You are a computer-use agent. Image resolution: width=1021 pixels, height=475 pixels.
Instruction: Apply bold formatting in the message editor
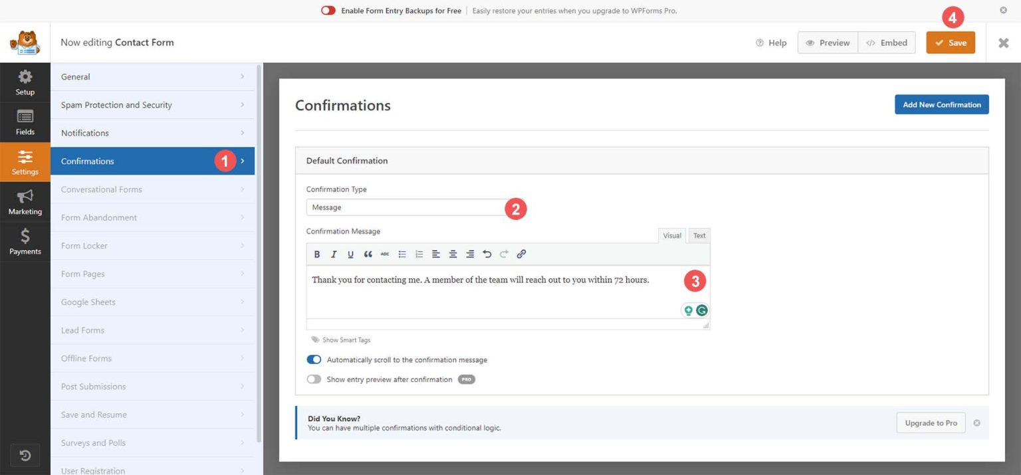pos(317,254)
